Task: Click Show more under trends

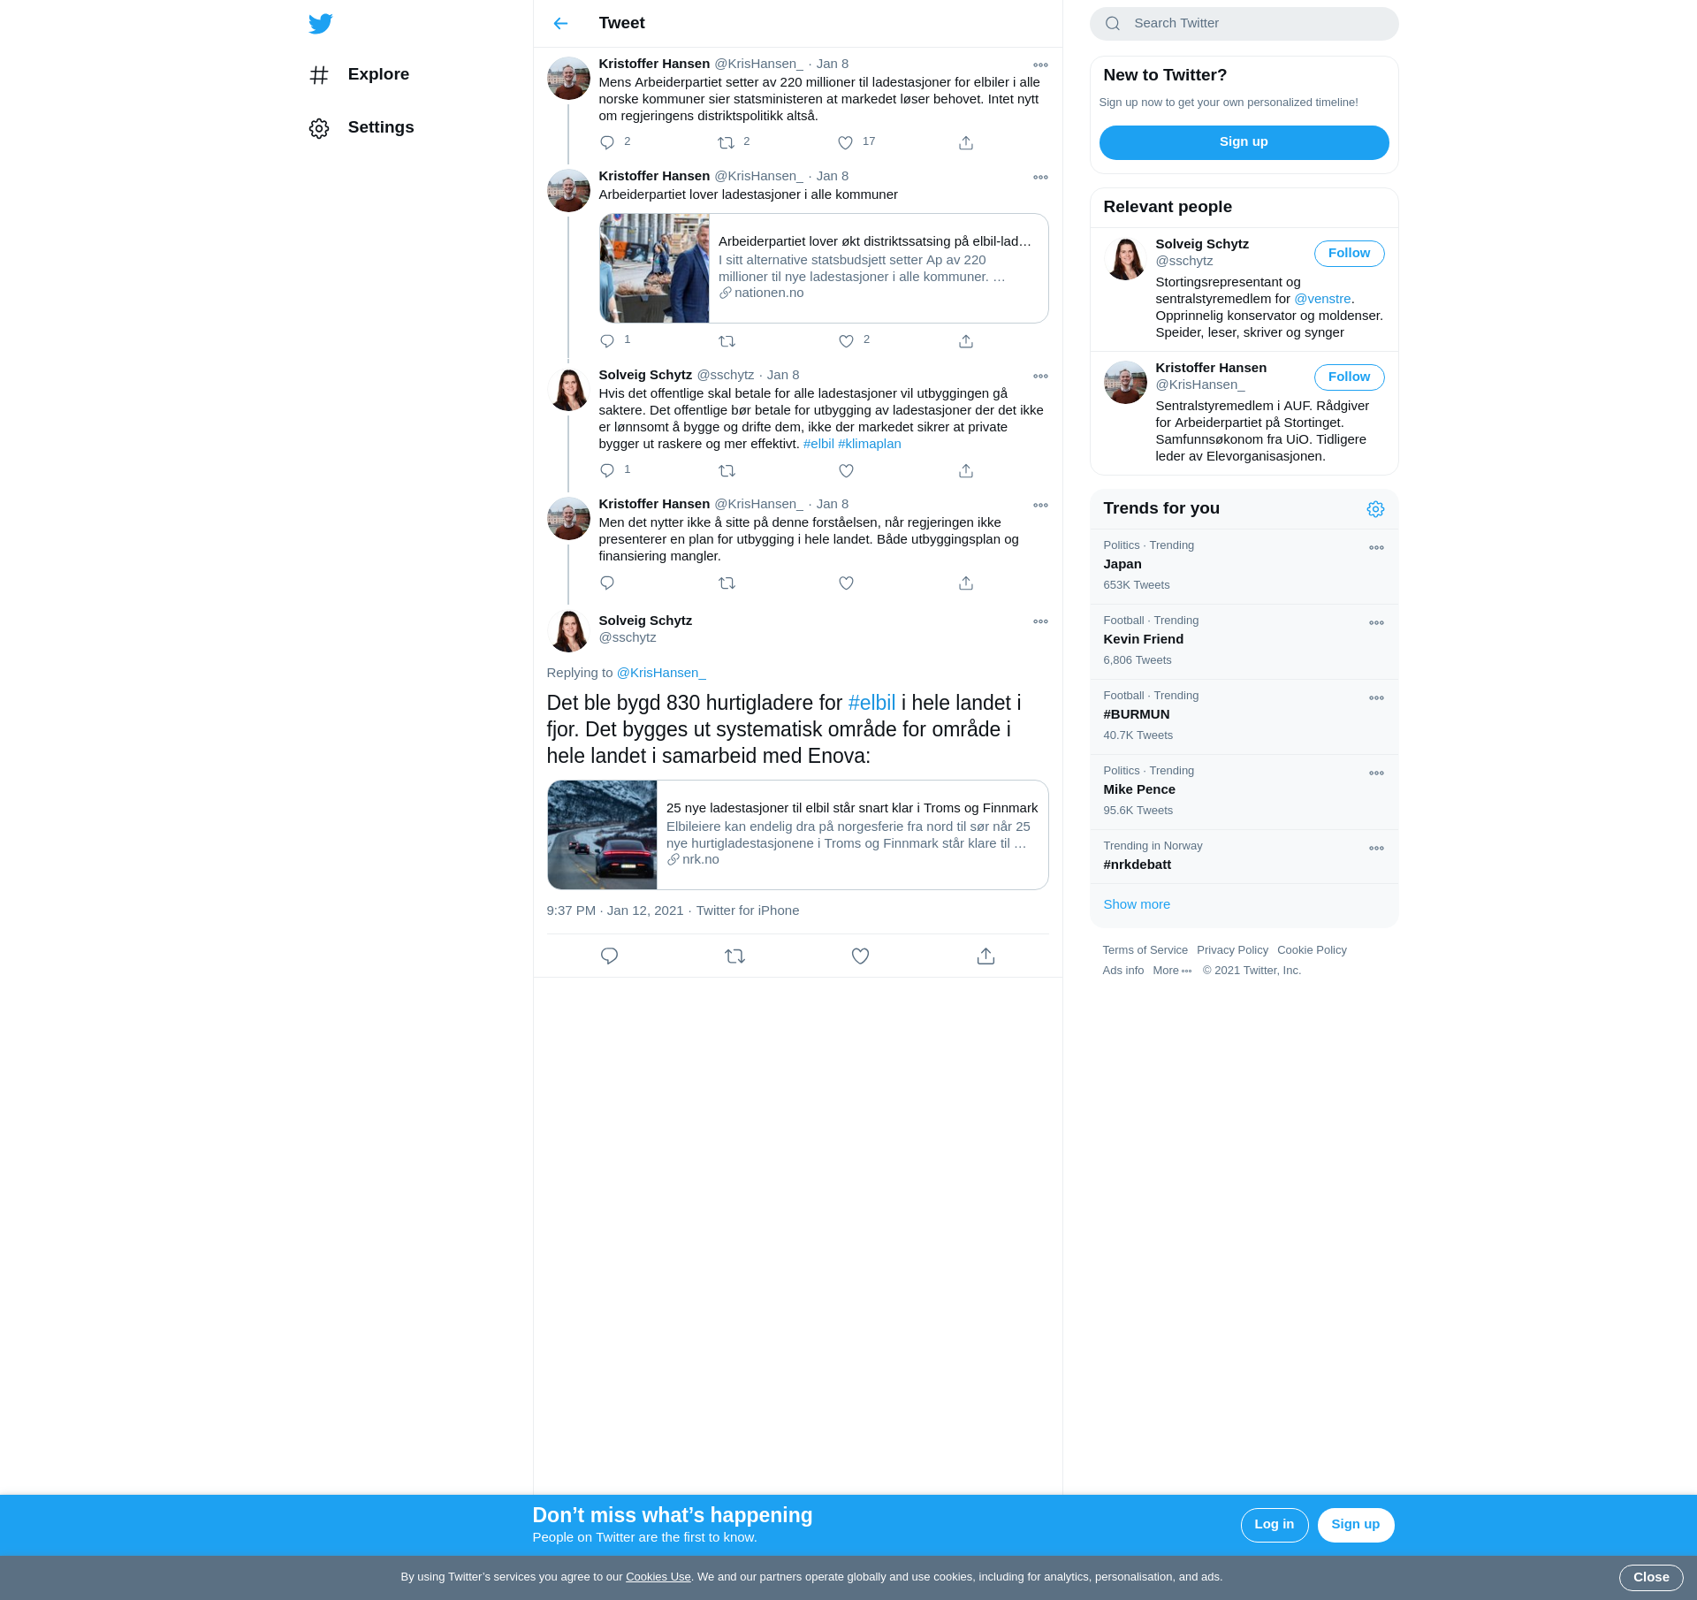Action: coord(1137,904)
